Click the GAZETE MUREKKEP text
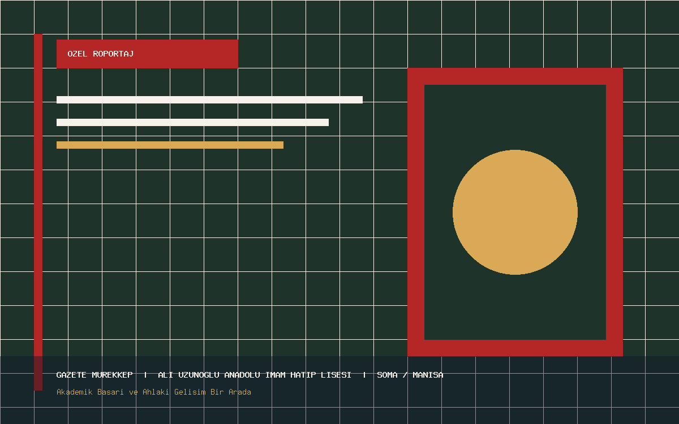Screen dimensions: 679x424 (94, 375)
